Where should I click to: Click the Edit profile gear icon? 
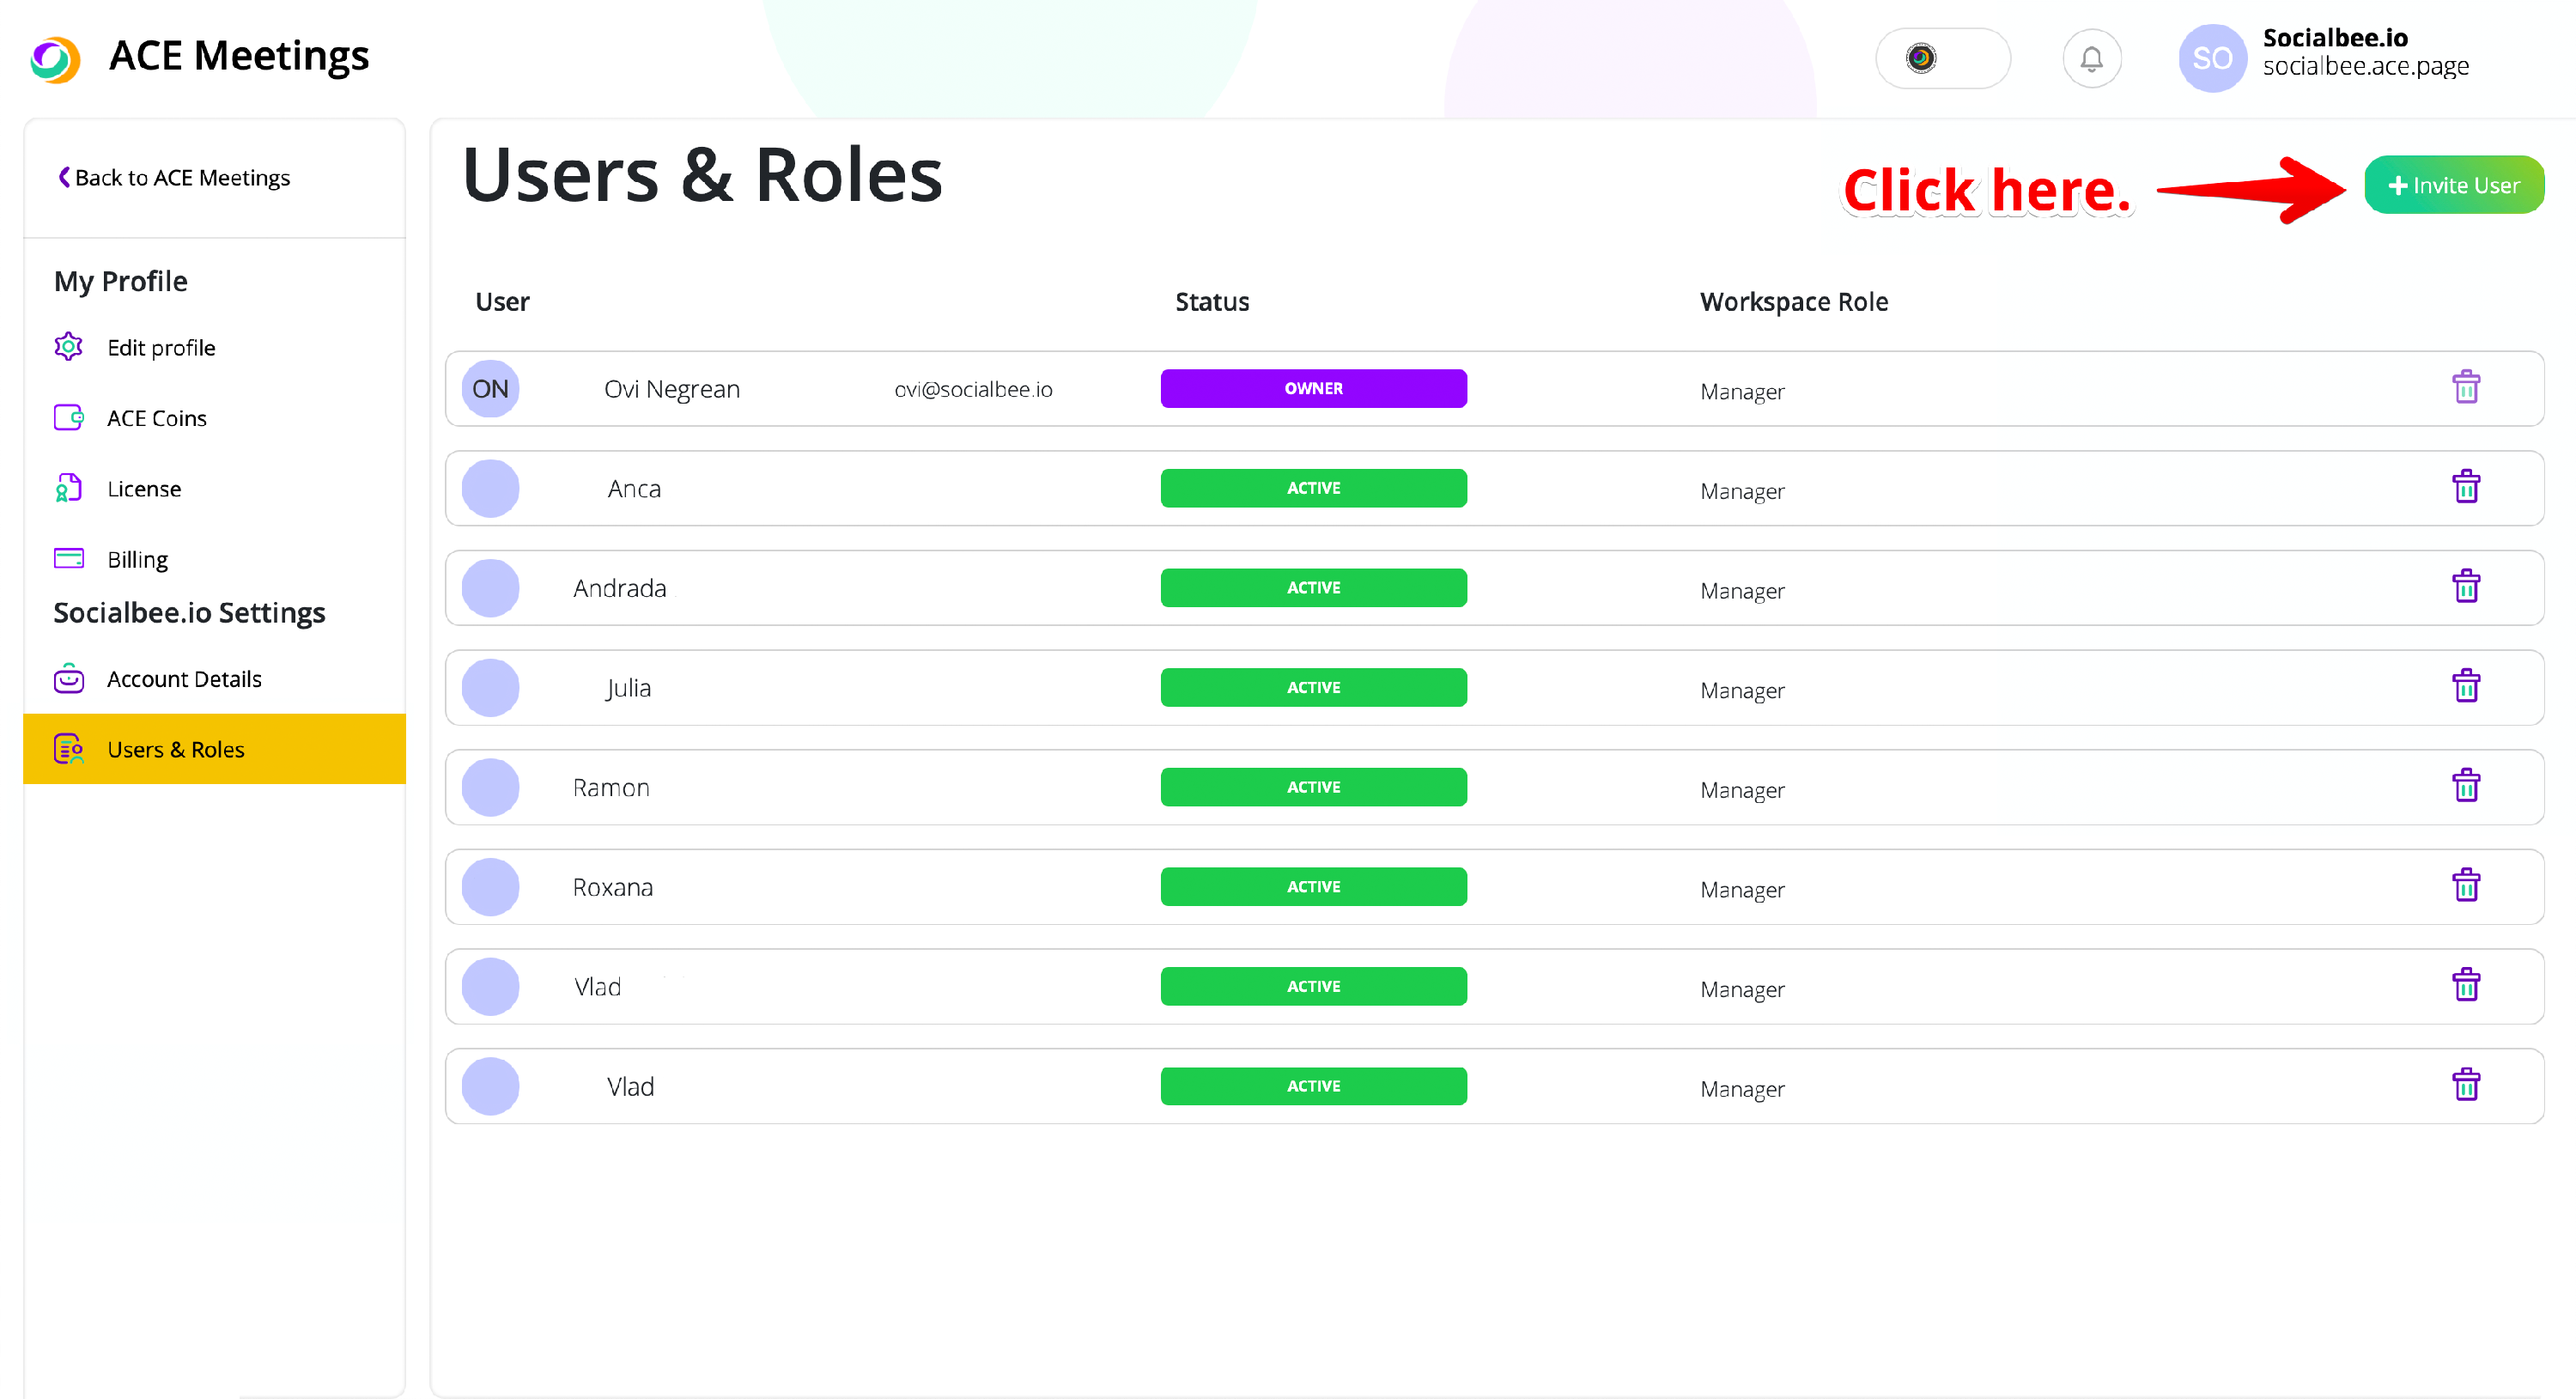pyautogui.click(x=68, y=347)
